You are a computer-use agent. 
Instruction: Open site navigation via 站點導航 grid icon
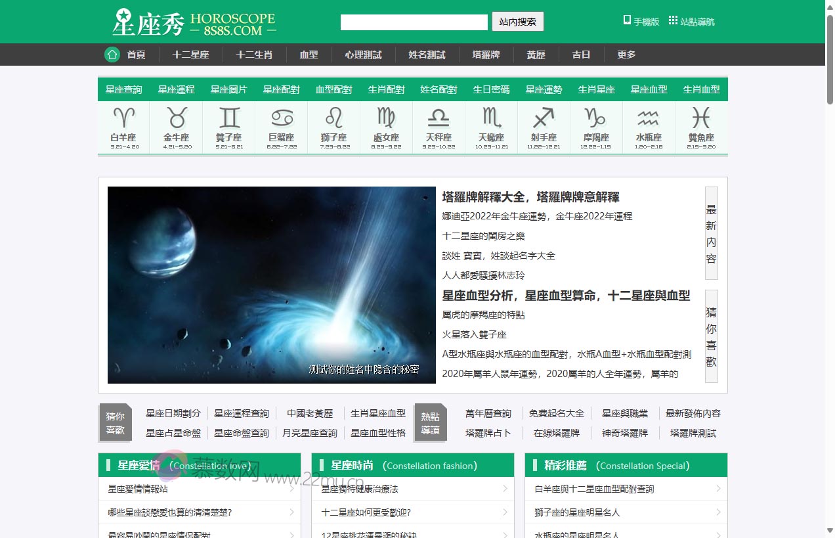tap(674, 20)
